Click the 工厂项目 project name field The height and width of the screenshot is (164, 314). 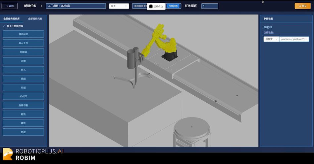tap(76, 6)
